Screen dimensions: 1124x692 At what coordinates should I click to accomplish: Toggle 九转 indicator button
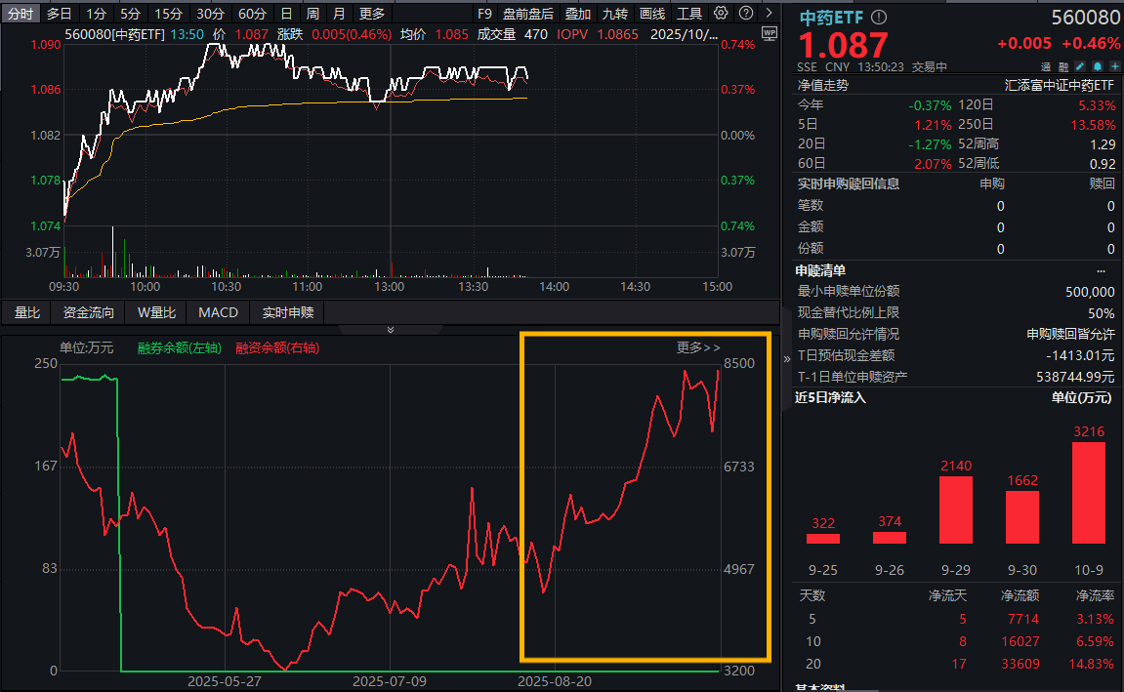click(x=615, y=14)
